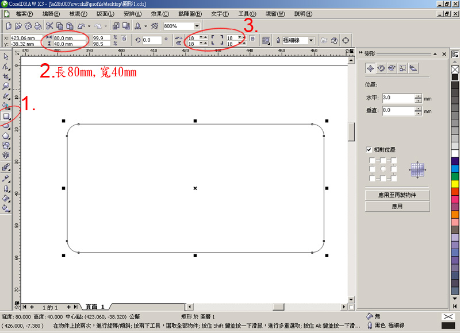
Task: Increase the 水平 value with the spinner
Action: pos(418,96)
